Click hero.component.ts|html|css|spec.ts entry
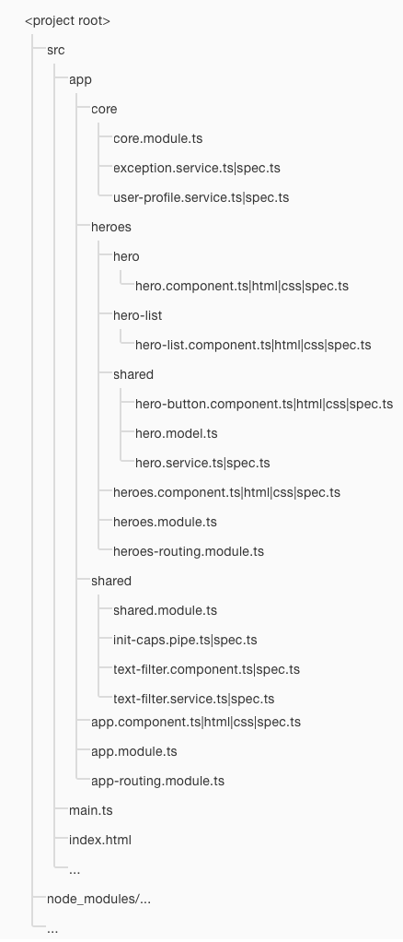This screenshot has width=403, height=942. [x=242, y=286]
